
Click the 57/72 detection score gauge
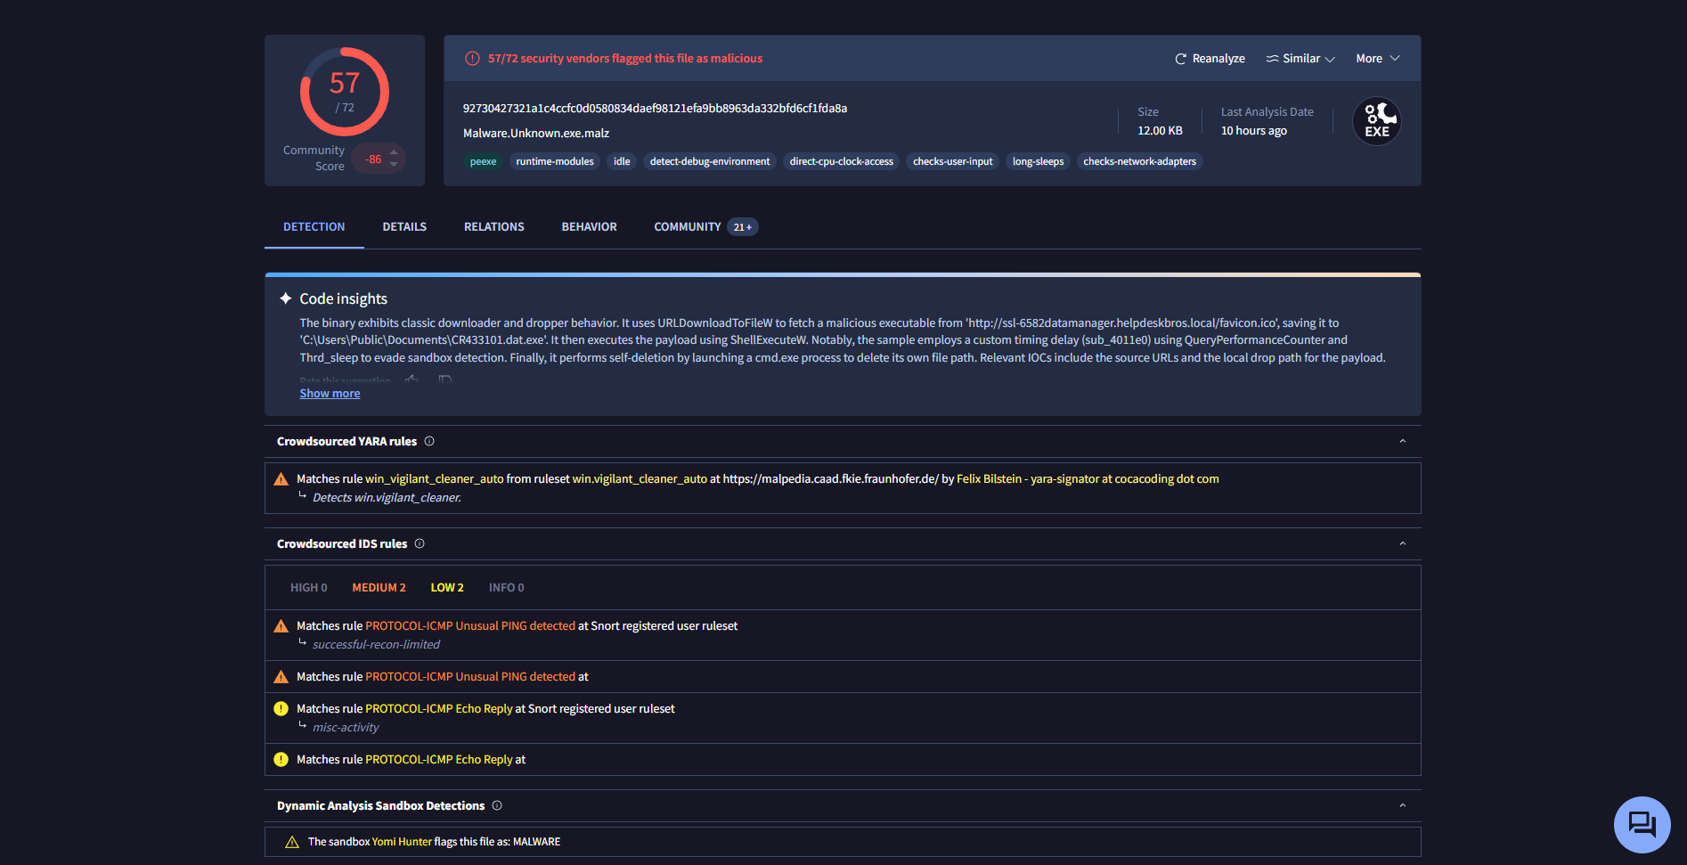click(x=345, y=92)
